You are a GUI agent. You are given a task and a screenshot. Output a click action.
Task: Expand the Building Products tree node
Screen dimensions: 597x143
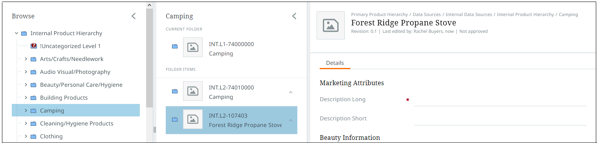pos(26,98)
